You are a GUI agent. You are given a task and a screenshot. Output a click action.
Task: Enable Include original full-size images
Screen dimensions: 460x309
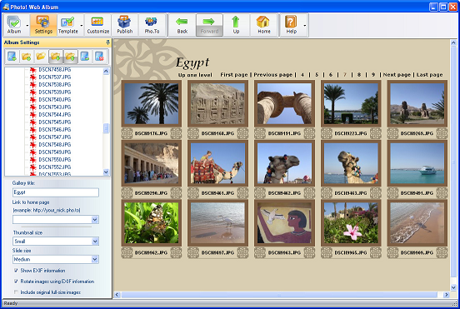16,292
